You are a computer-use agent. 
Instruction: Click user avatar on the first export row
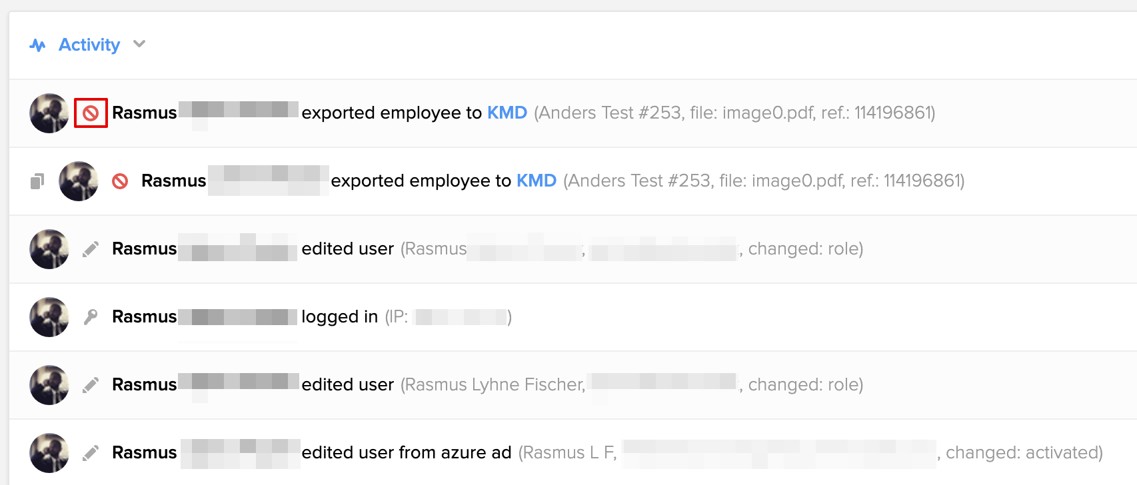[49, 113]
